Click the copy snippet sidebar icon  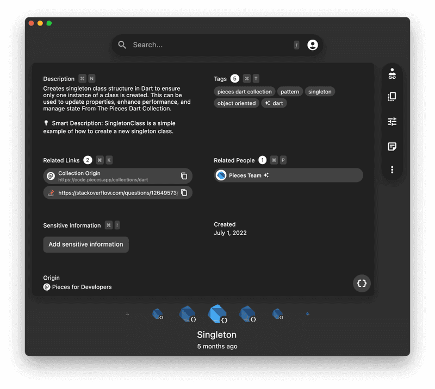point(391,97)
